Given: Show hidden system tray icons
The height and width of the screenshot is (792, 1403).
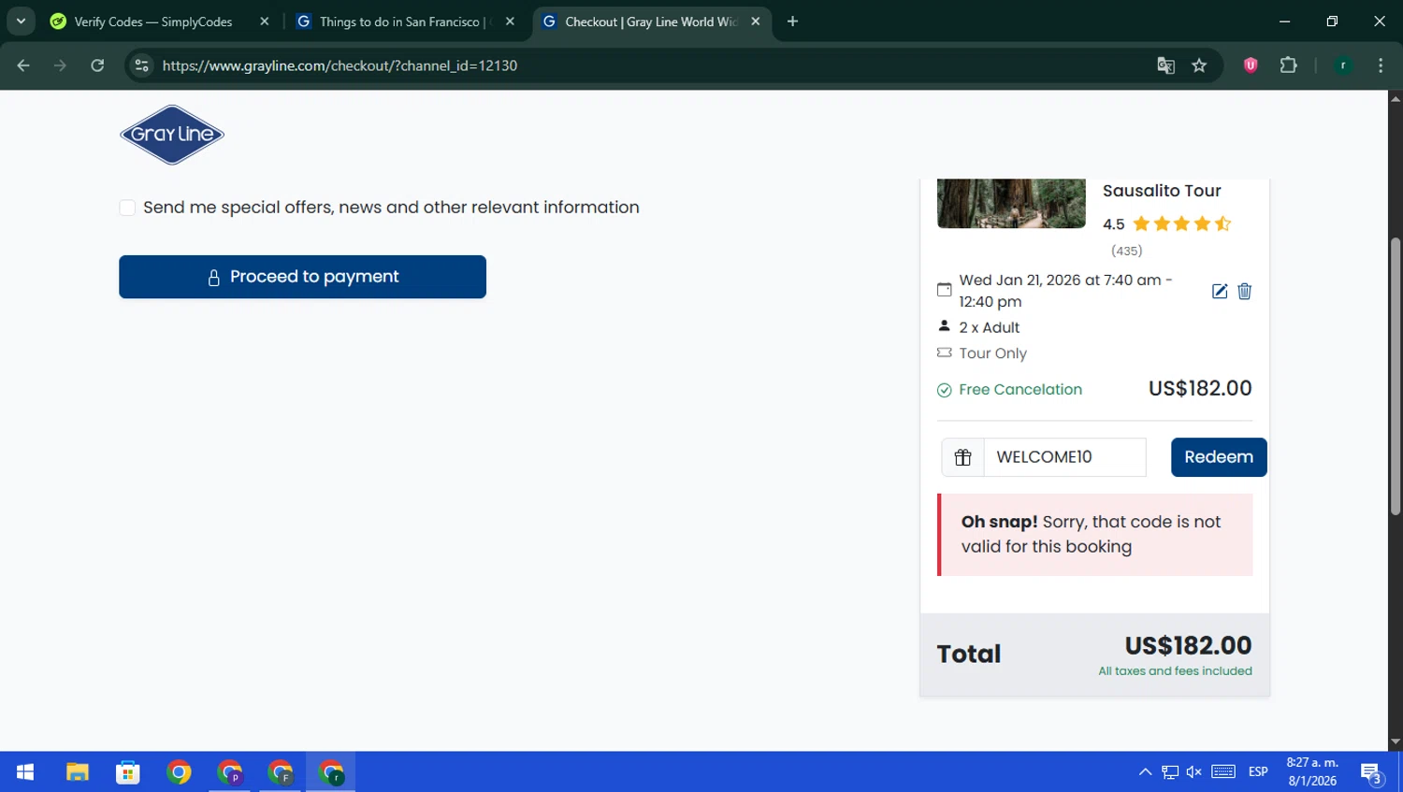Looking at the screenshot, I should click(1145, 771).
